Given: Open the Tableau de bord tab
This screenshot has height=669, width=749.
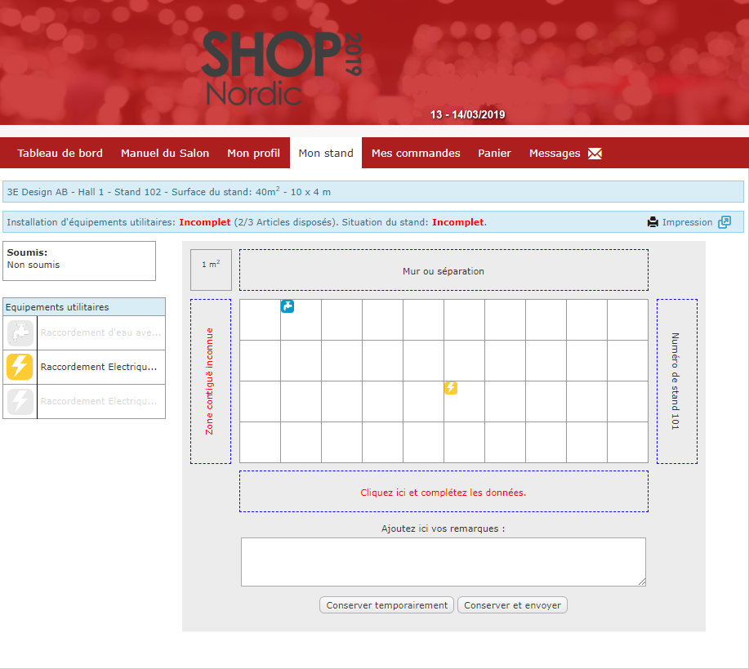Looking at the screenshot, I should (60, 153).
